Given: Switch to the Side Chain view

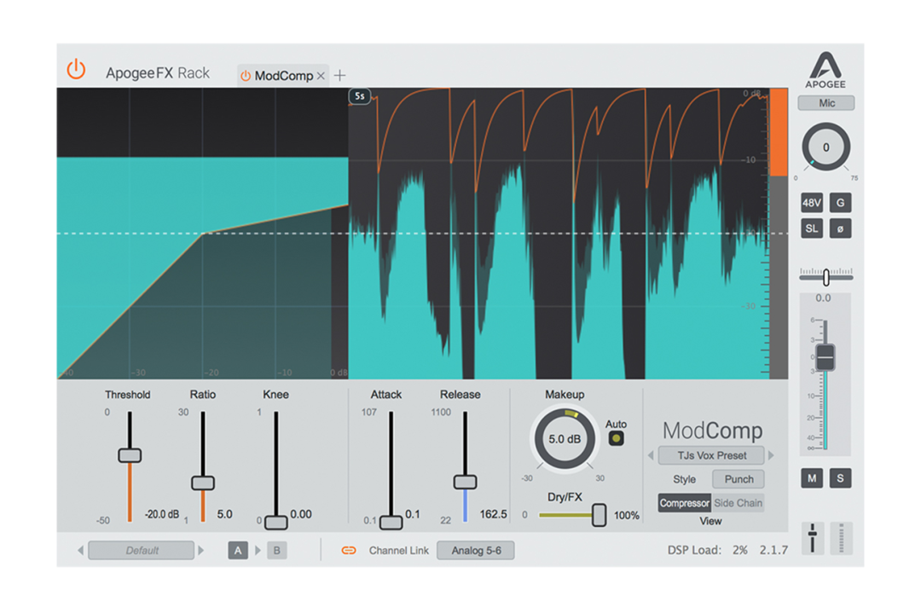Looking at the screenshot, I should coord(738,503).
